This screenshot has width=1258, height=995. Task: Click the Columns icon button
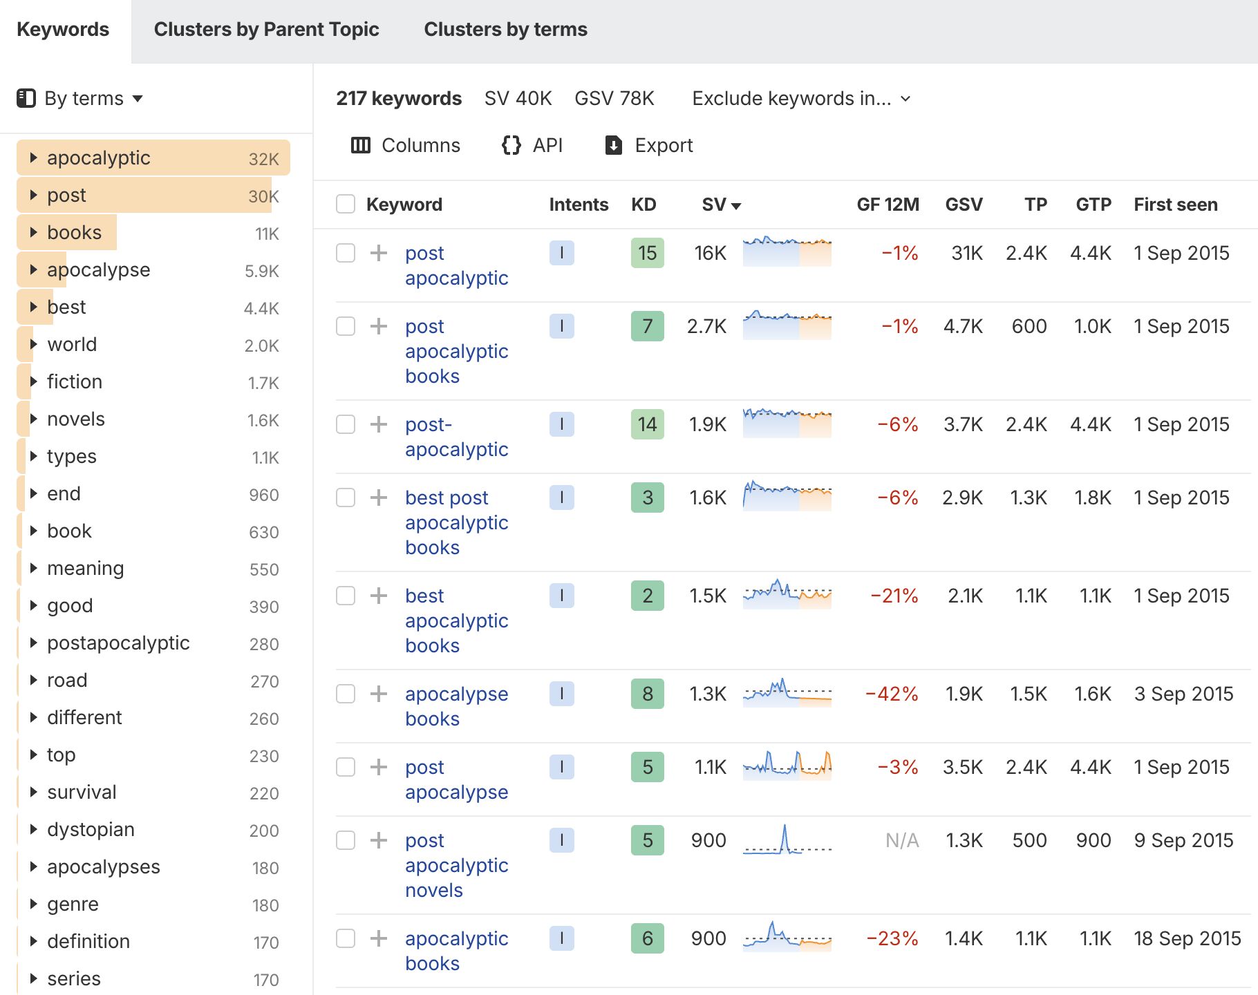coord(361,145)
